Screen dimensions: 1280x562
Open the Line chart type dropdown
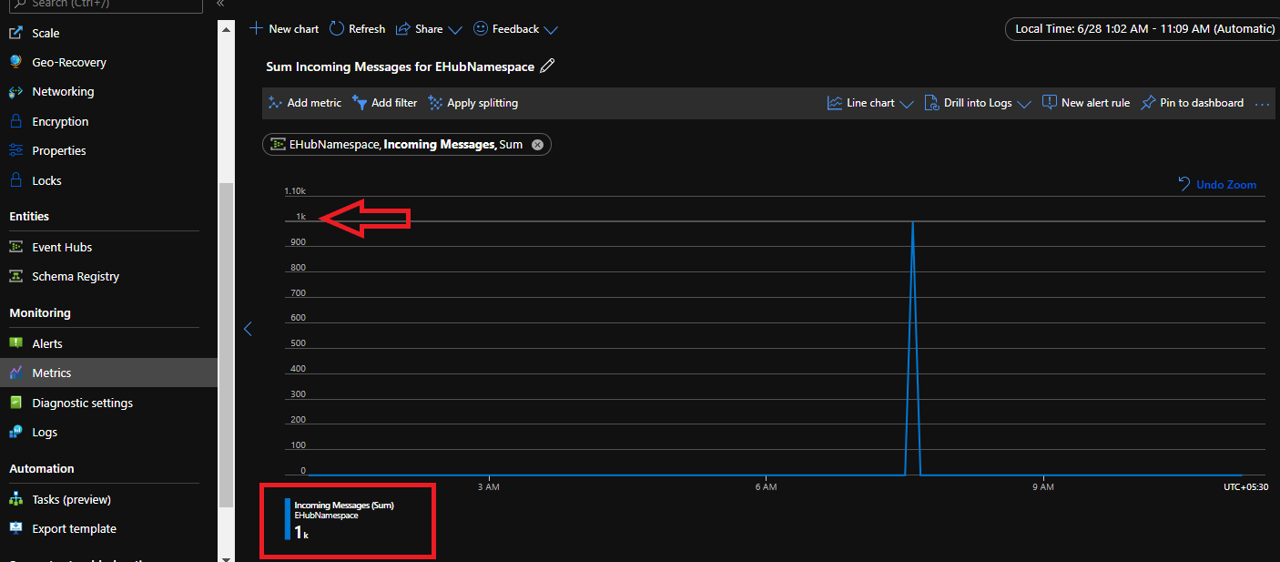869,103
